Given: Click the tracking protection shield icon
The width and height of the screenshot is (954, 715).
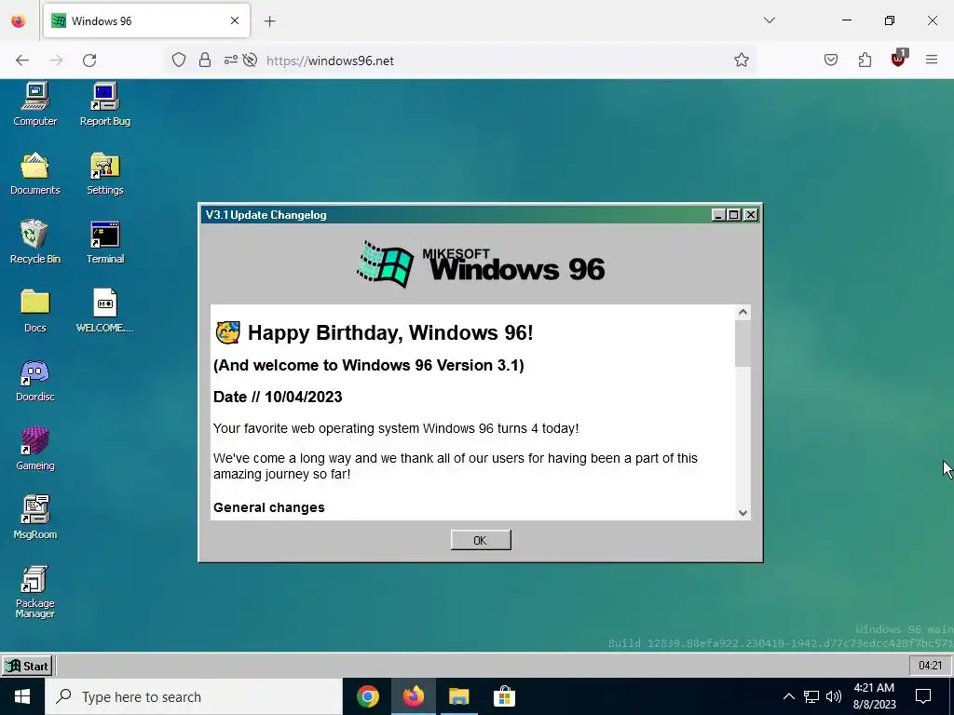Looking at the screenshot, I should pos(178,61).
